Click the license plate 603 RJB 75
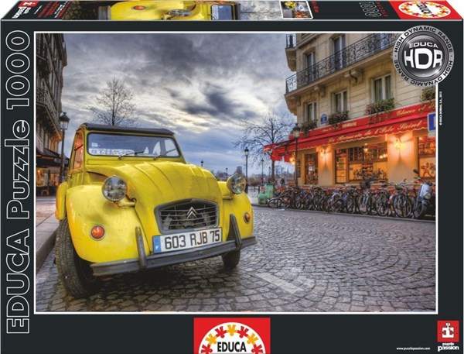The width and height of the screenshot is (464, 354). 187,241
